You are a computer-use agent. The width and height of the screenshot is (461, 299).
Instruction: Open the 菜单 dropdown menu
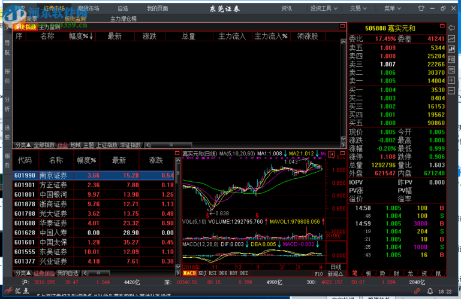393,8
